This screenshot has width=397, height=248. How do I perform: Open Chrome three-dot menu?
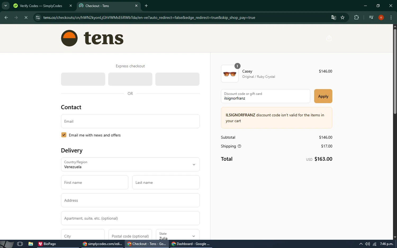(391, 17)
